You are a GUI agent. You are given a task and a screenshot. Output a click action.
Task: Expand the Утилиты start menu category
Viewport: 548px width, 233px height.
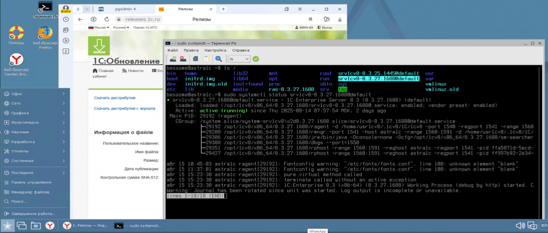coord(35,151)
